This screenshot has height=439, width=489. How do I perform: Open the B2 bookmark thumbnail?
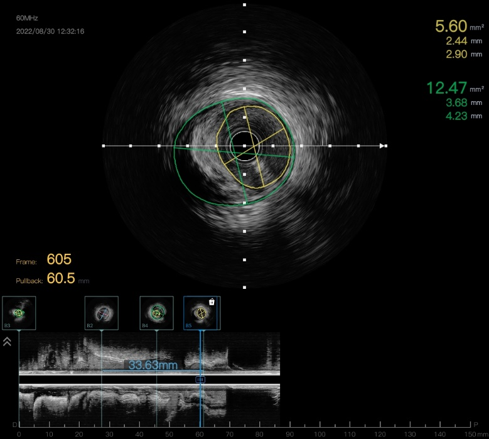pos(102,313)
